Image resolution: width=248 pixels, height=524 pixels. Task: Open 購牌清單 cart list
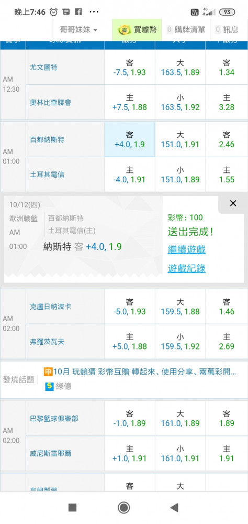click(x=186, y=30)
